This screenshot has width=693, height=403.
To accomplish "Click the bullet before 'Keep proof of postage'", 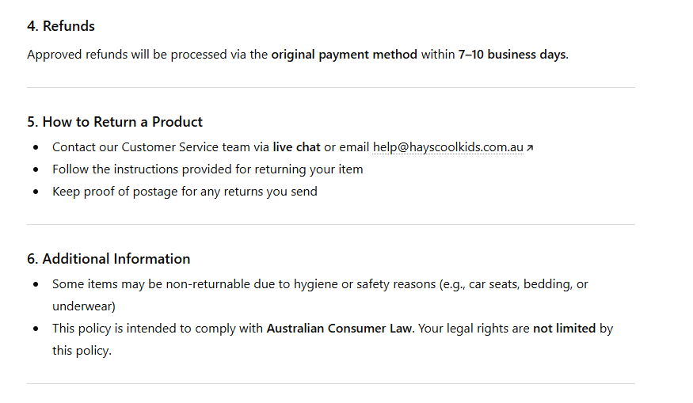I will (36, 192).
